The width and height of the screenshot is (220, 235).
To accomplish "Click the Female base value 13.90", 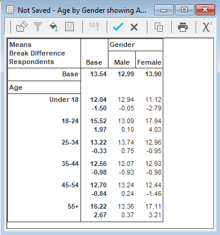I will click(154, 74).
